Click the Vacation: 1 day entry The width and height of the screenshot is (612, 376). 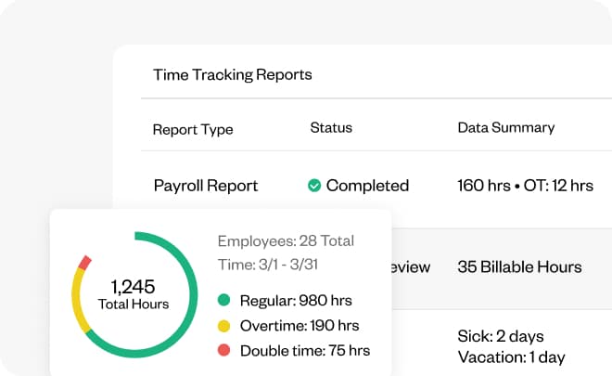click(511, 357)
